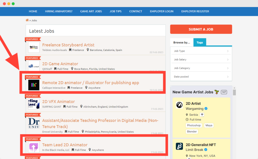This screenshot has height=159, width=258.
Task: Switch to the Tags tab
Action: click(200, 42)
